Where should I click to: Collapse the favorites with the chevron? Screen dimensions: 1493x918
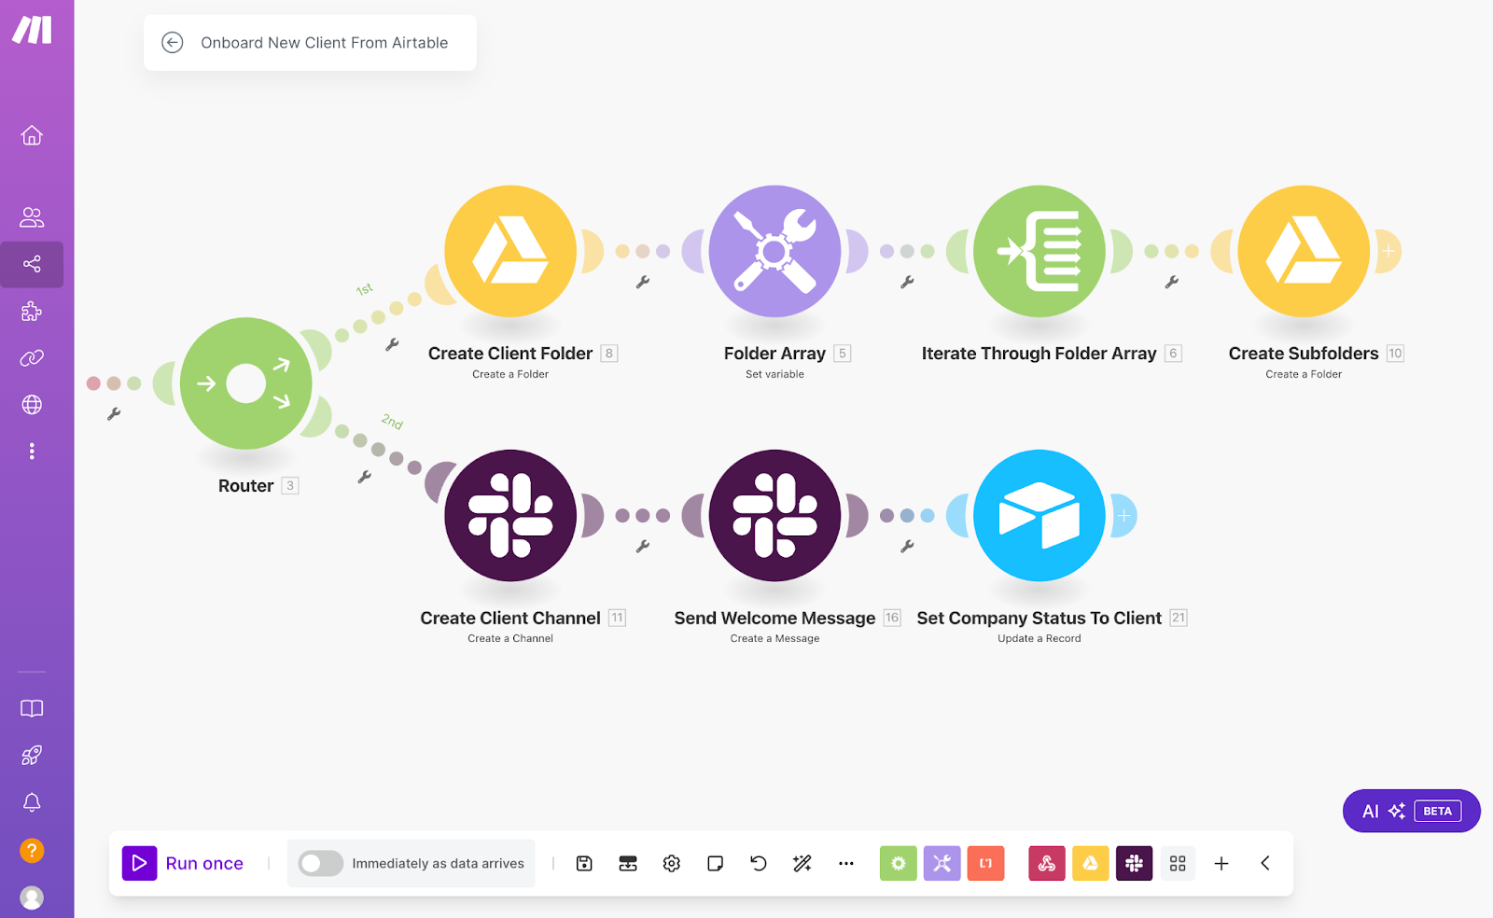click(1265, 864)
